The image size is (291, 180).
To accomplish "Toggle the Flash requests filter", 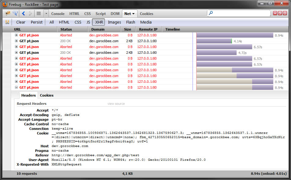I will (x=131, y=22).
